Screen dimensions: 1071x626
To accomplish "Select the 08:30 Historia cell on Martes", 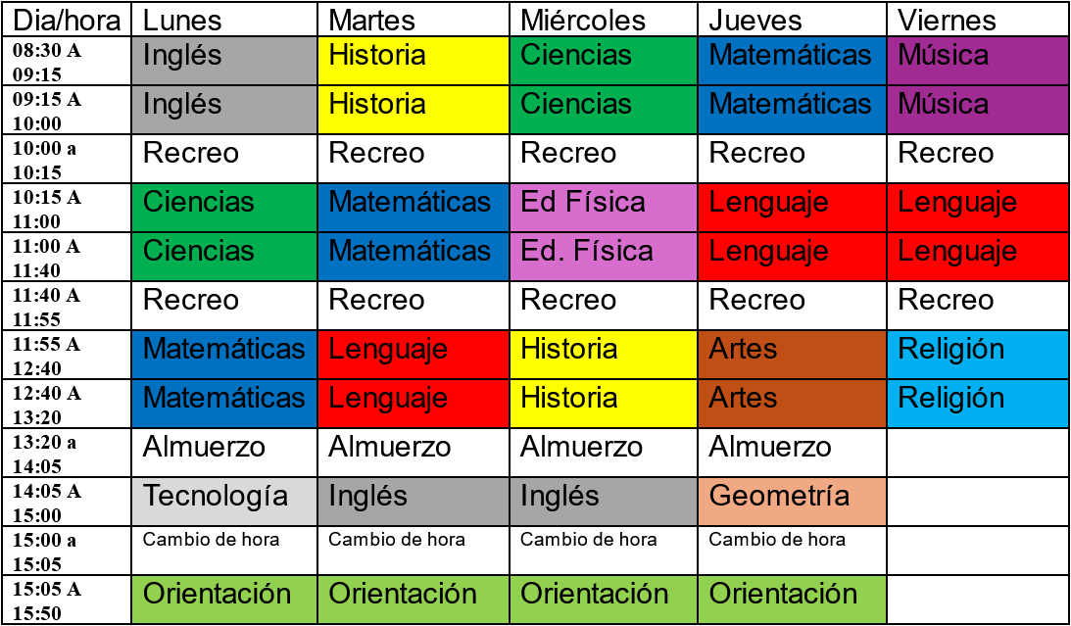I will click(414, 61).
